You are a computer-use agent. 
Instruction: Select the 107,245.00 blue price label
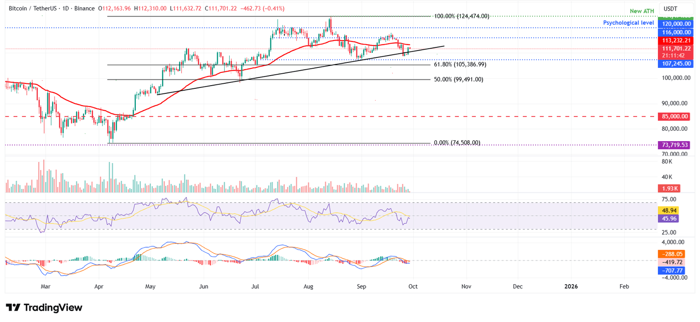point(676,63)
